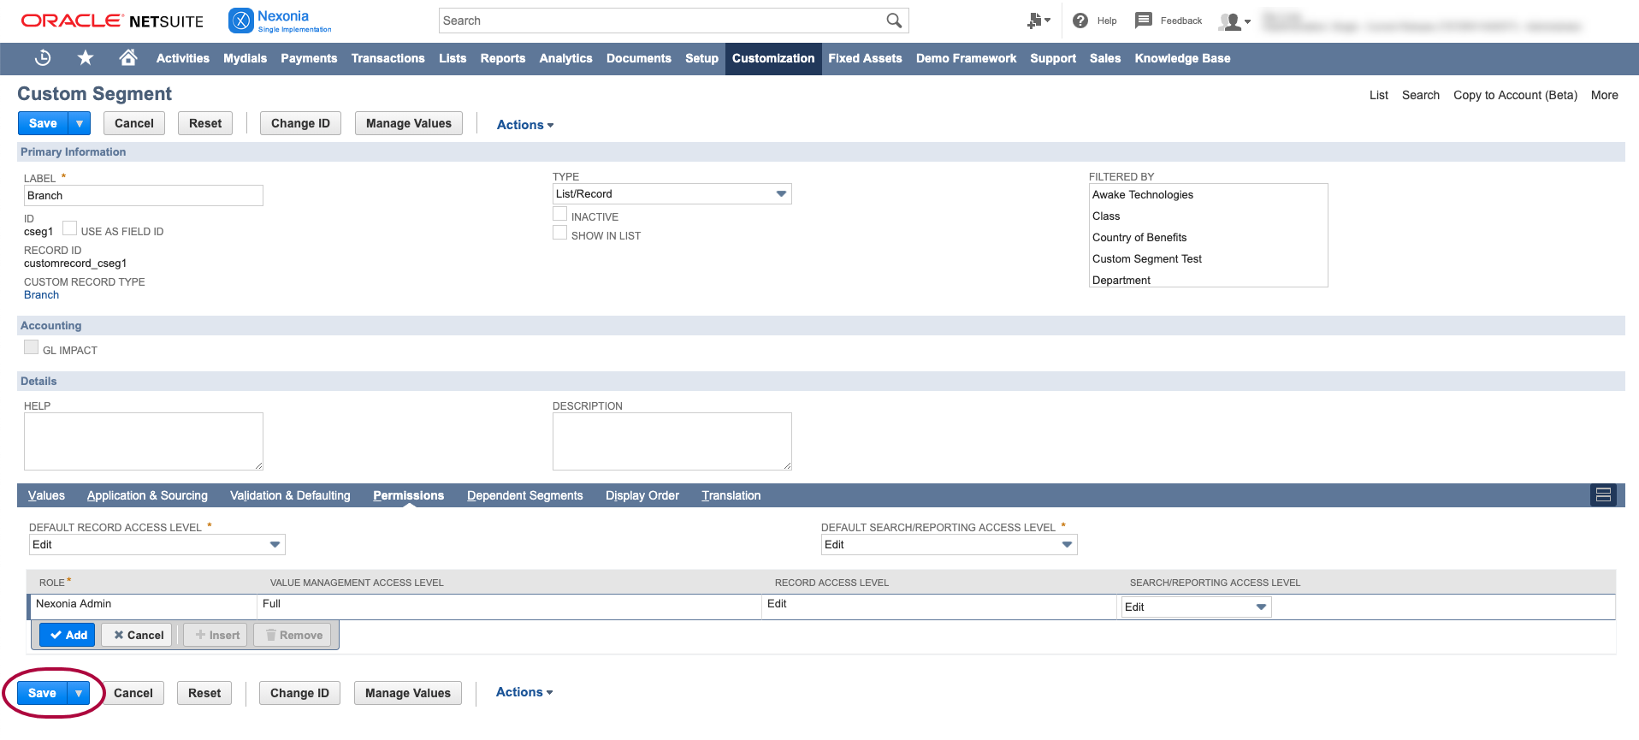
Task: Click the top Cancel button
Action: pyautogui.click(x=134, y=123)
